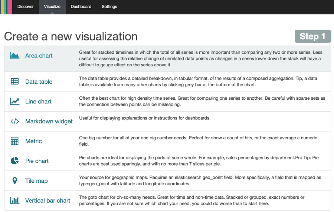Select the Line chart icon
Screen dimensions: 334x212
click(x=14, y=102)
